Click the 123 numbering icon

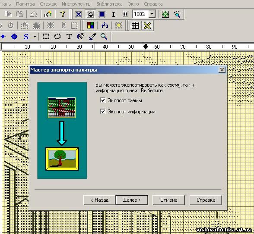coord(105,25)
